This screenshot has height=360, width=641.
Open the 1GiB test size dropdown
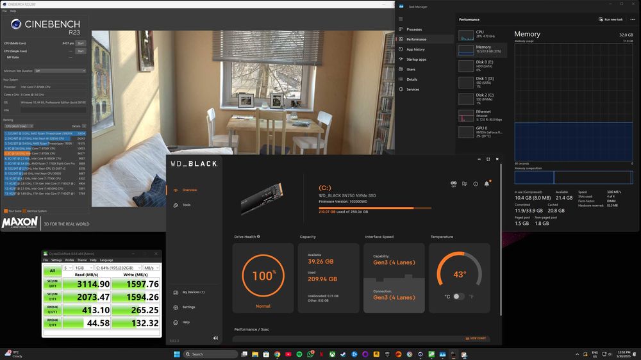83,268
